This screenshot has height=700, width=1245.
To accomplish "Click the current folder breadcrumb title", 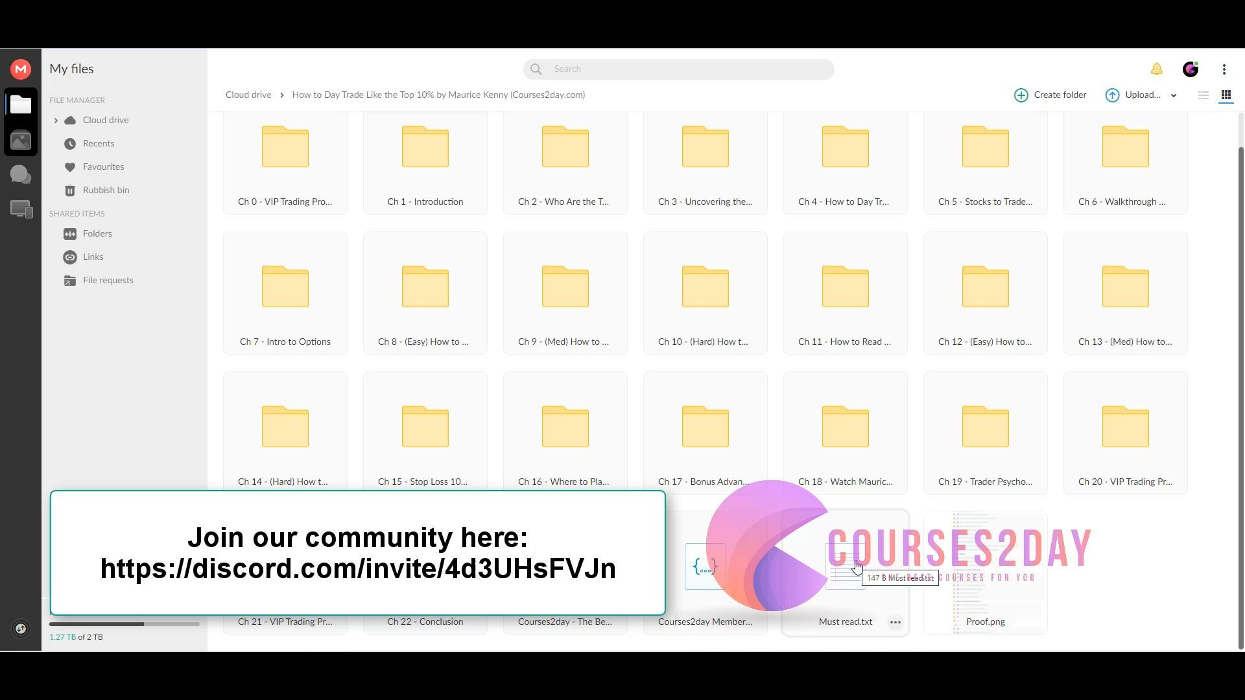I will 438,95.
